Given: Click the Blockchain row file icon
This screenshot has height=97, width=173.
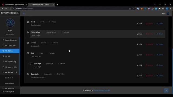Looking at the screenshot, I should (x=28, y=74).
